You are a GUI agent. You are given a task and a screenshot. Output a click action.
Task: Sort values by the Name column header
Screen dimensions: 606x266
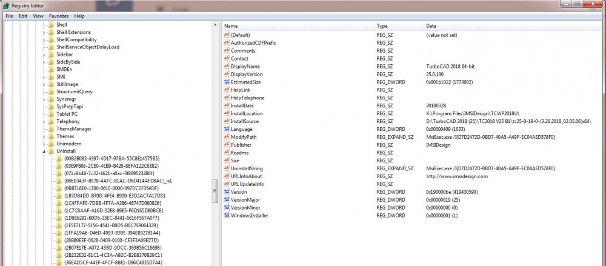point(298,26)
